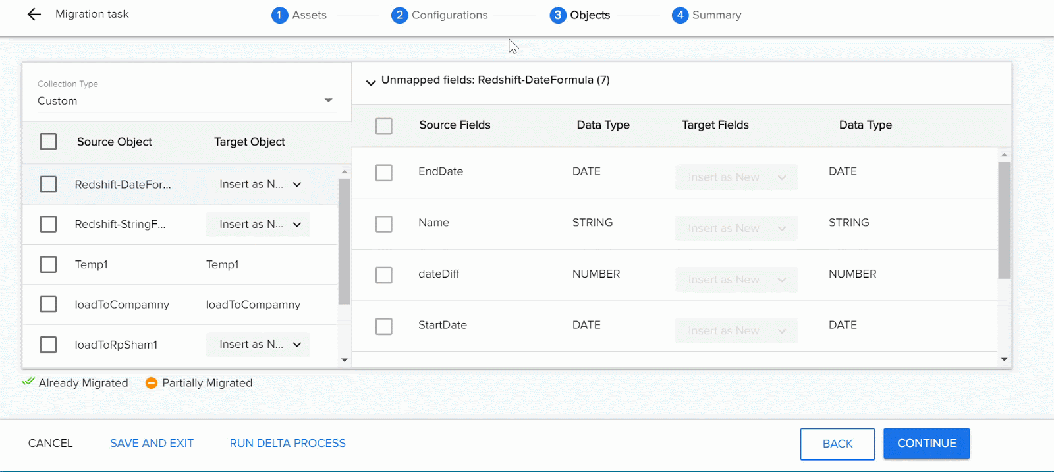The image size is (1054, 472).
Task: Open target dropdown for Redshift-DateFor... row
Action: coord(258,184)
